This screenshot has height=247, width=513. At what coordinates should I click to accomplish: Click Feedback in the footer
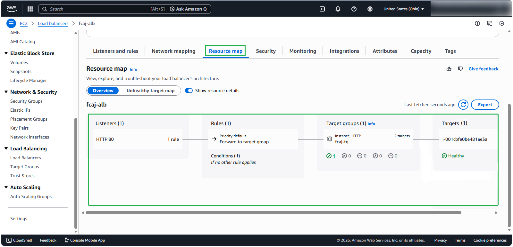click(48, 240)
